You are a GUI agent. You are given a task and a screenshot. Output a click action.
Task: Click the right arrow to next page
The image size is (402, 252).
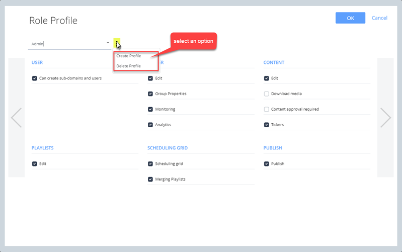coord(385,118)
